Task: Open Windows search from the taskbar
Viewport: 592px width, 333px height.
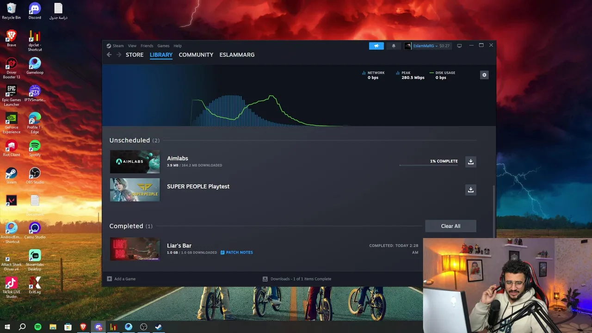Action: click(x=22, y=327)
